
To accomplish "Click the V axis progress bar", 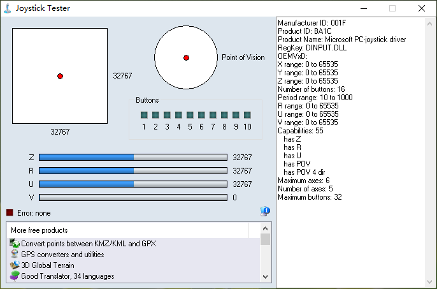I will [133, 198].
